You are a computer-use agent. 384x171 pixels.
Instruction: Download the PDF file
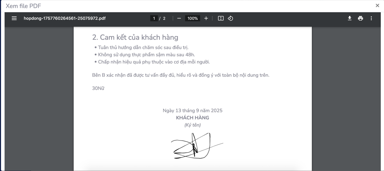349,18
